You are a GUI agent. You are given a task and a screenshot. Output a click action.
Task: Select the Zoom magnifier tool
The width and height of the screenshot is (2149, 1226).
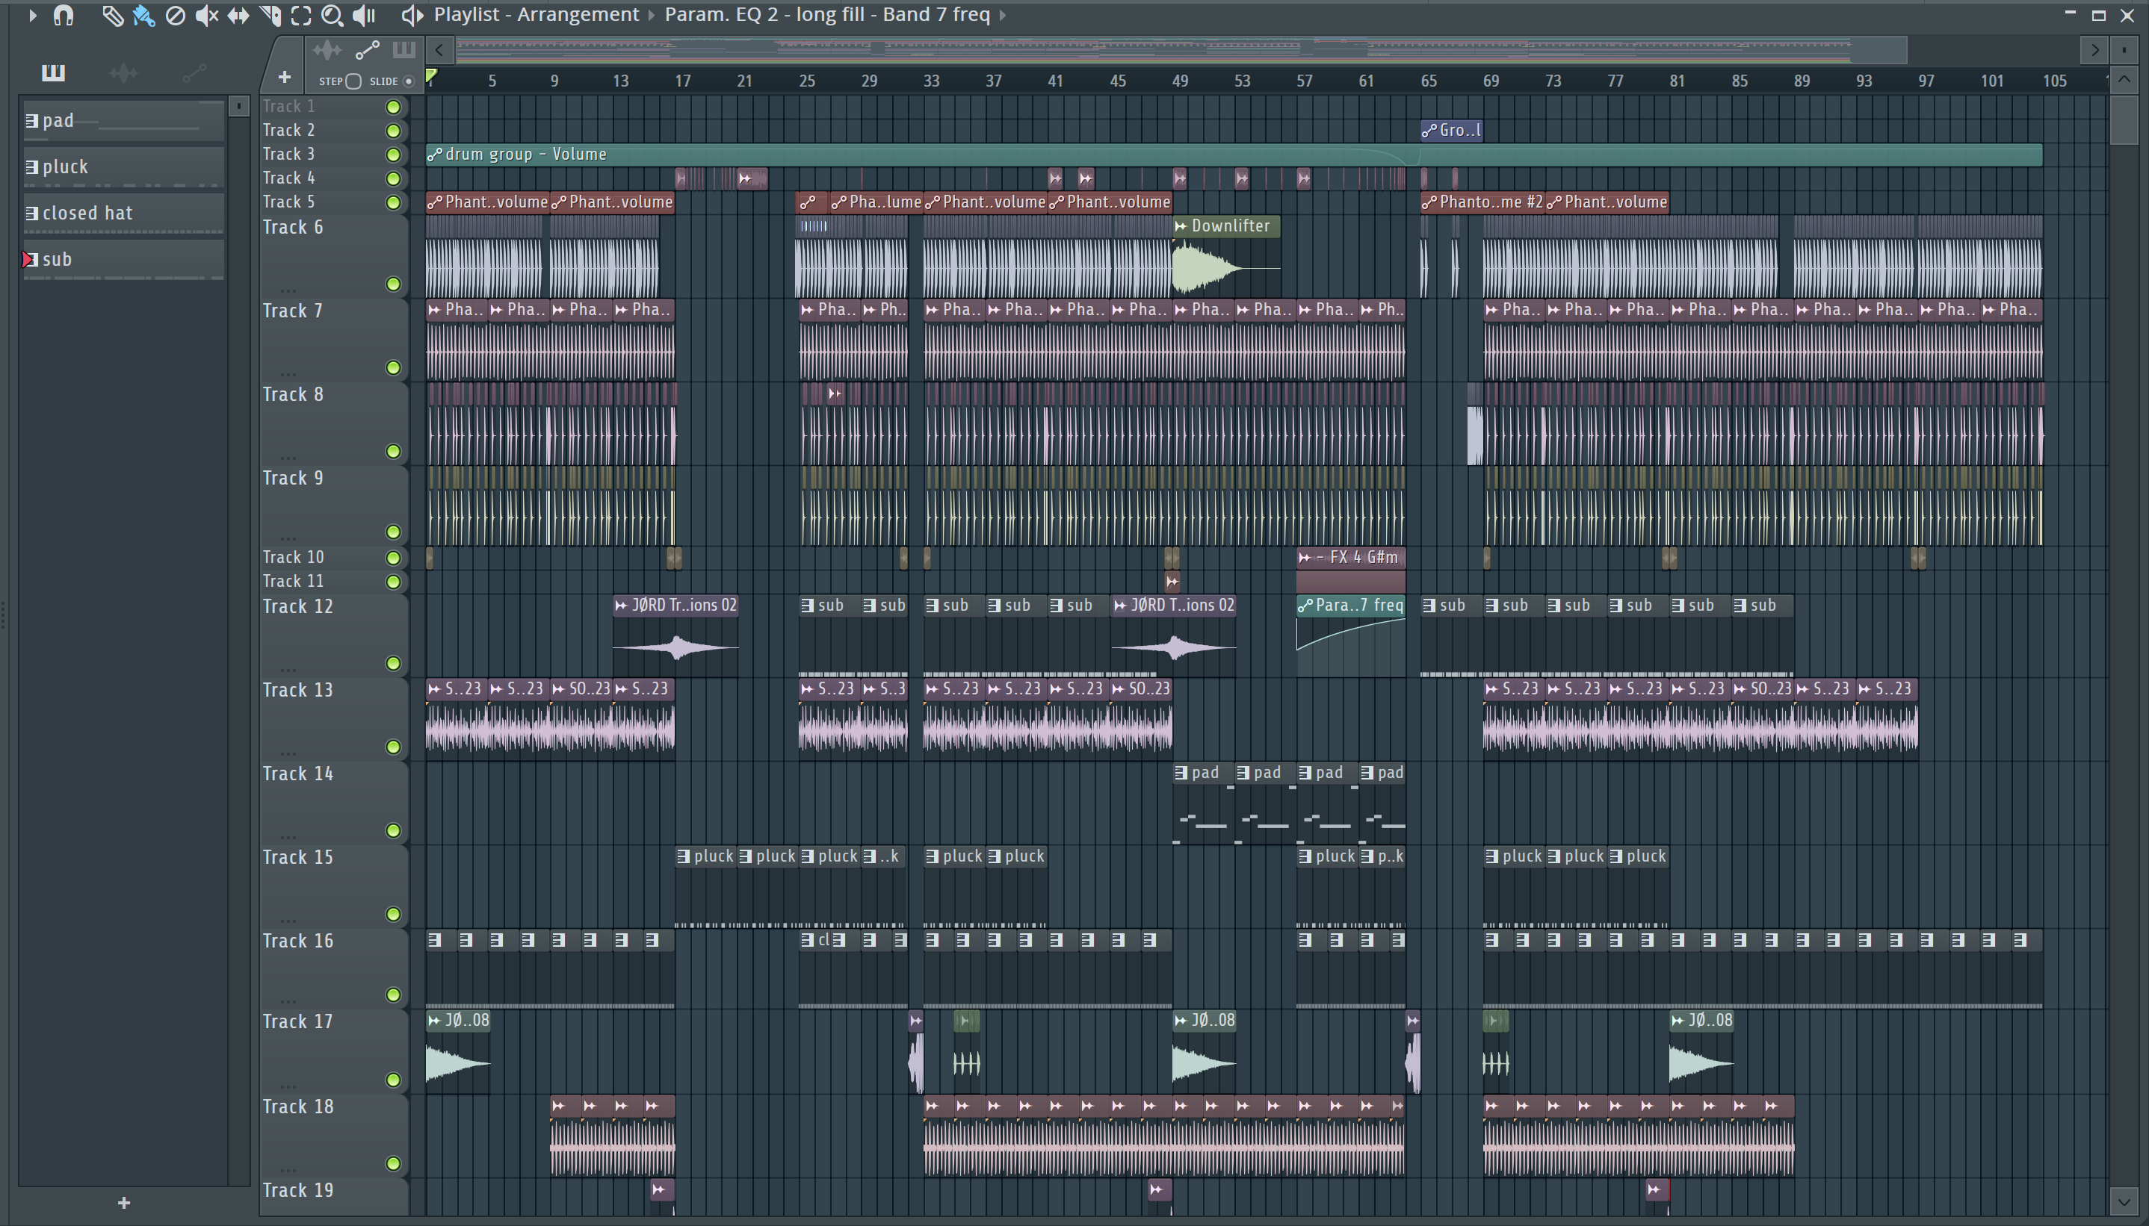(332, 14)
